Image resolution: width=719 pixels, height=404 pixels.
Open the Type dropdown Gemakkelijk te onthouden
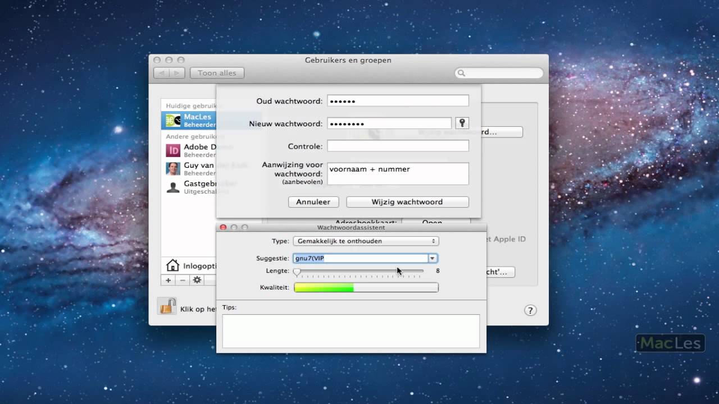pyautogui.click(x=366, y=241)
